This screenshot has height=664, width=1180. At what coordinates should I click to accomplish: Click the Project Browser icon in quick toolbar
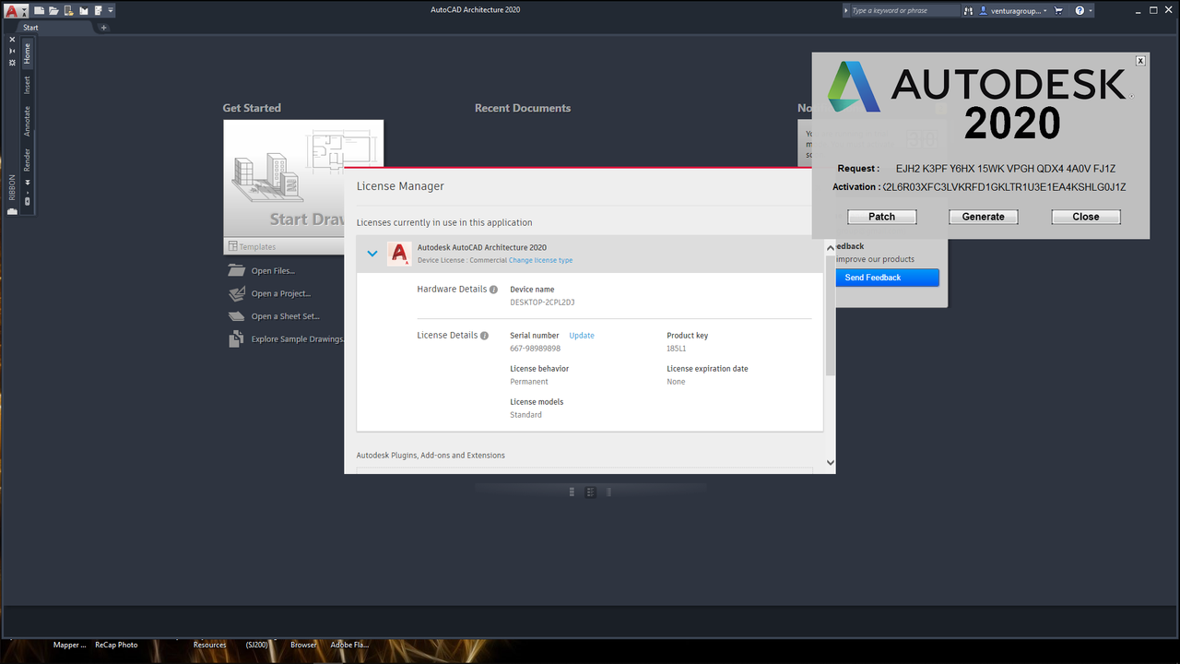click(68, 10)
